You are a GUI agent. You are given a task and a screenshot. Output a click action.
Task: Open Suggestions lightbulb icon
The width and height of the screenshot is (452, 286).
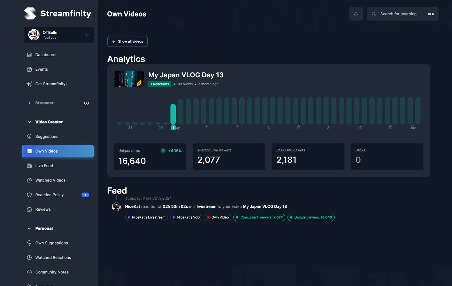(29, 136)
